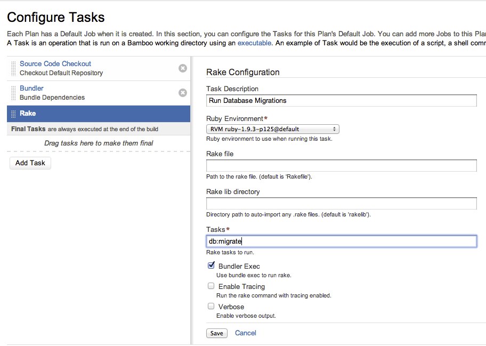Screen dimensions: 486x346
Task: Click the Add Task button
Action: tap(30, 163)
